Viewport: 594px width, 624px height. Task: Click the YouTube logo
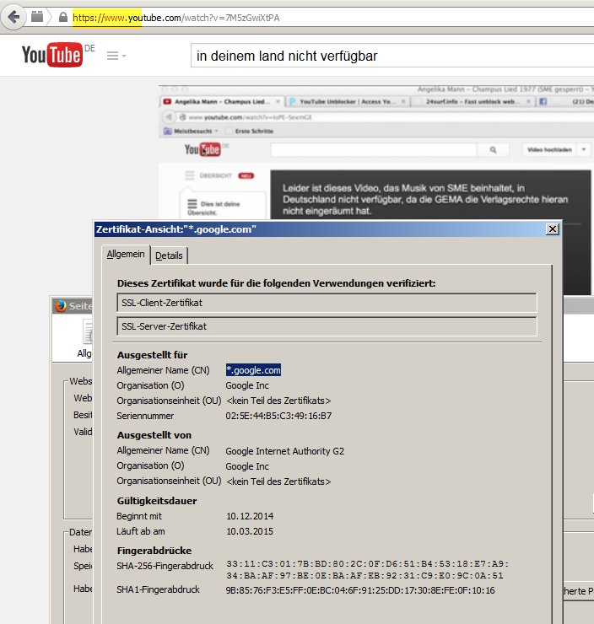(52, 55)
